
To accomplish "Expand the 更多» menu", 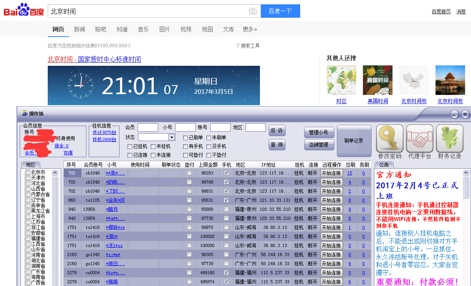I will [x=249, y=29].
